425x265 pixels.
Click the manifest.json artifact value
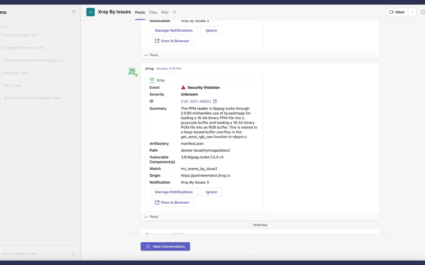pos(192,143)
